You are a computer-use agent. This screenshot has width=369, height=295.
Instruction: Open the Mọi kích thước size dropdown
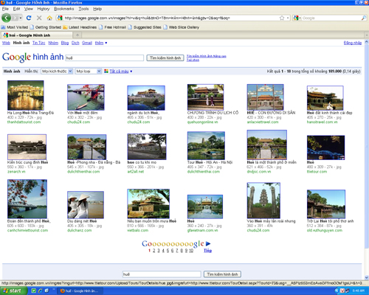(57, 72)
